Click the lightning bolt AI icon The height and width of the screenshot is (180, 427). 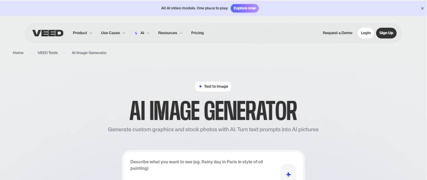coord(136,33)
